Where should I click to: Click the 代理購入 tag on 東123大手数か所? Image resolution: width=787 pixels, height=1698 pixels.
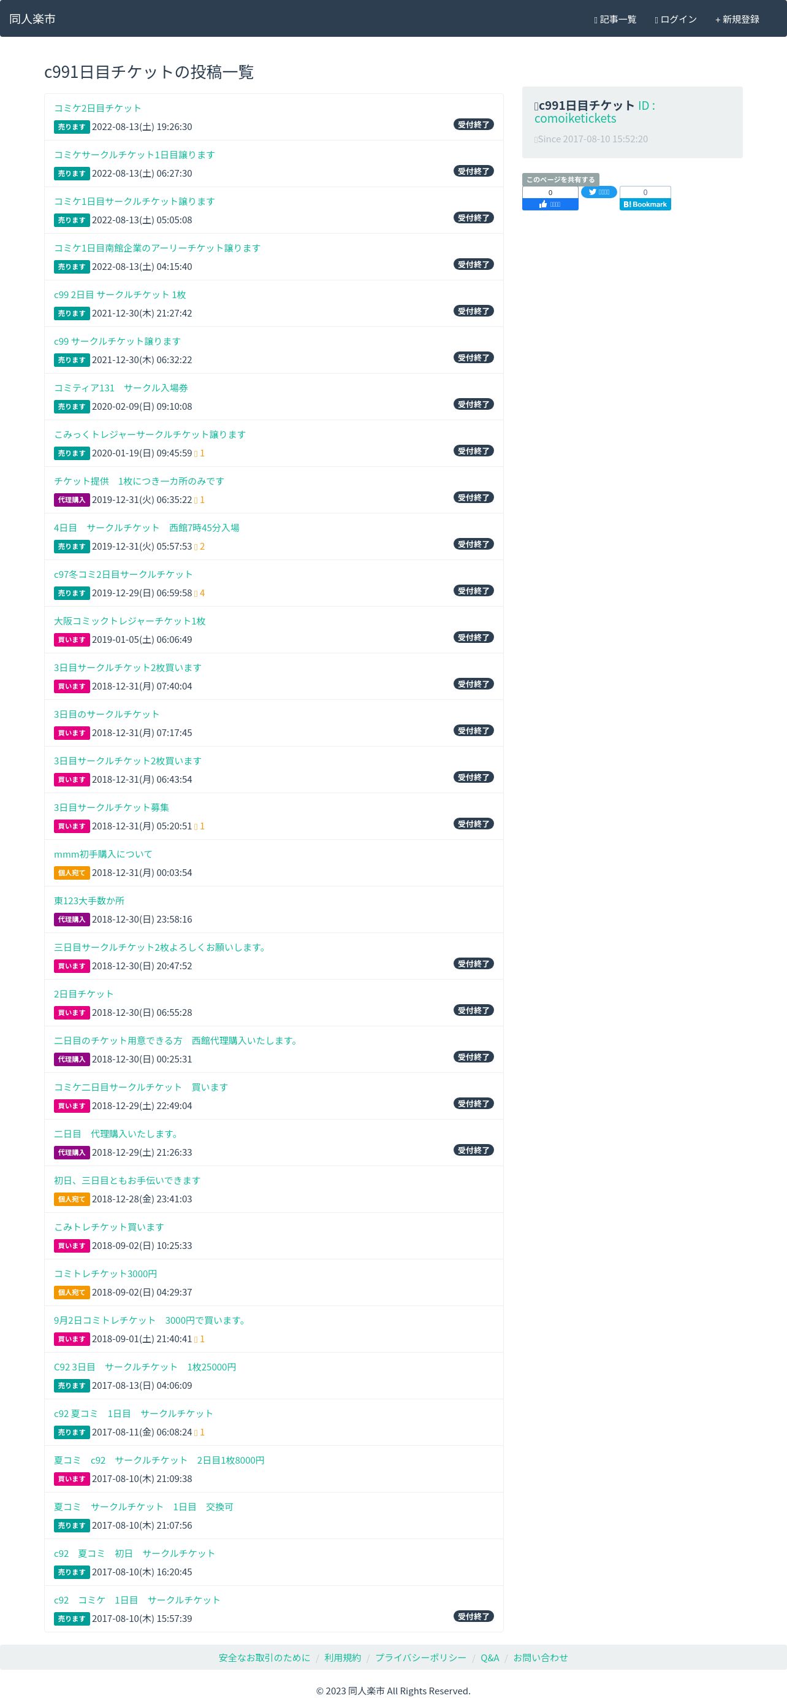pyautogui.click(x=72, y=920)
